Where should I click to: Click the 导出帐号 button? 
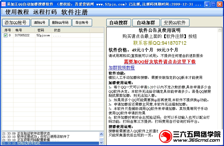(82, 23)
